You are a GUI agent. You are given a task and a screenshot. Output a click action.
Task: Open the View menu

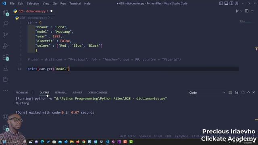pyautogui.click(x=46, y=4)
